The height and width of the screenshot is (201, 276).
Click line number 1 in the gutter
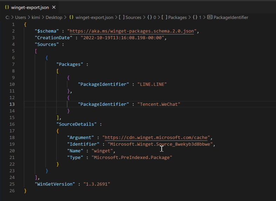(x=13, y=25)
